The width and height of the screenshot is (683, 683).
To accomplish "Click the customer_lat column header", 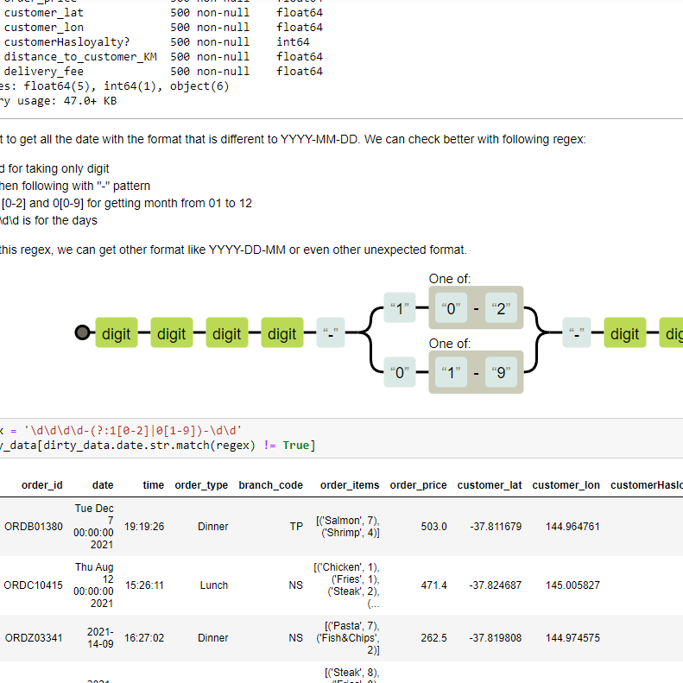I will tap(489, 485).
